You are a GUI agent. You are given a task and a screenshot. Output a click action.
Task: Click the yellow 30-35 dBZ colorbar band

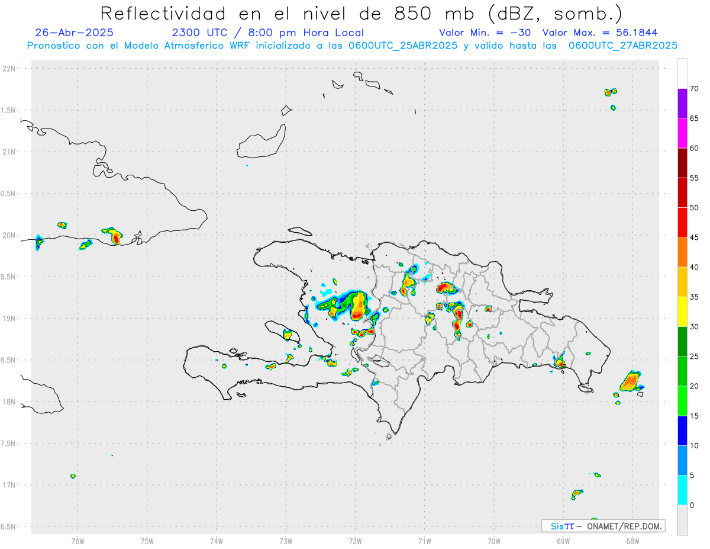682,312
